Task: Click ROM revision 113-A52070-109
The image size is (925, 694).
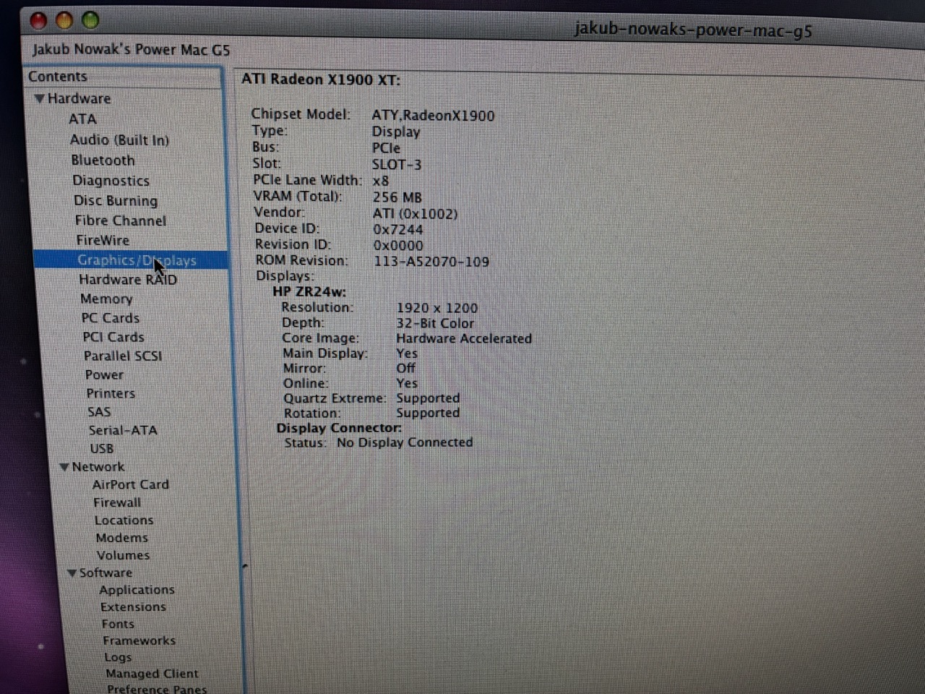Action: pos(431,262)
